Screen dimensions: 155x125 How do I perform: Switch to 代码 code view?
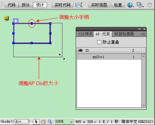coord(12,5)
